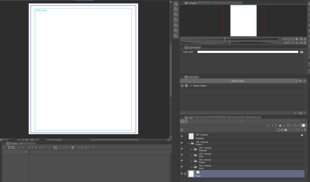Collapse the Dialouge folder
Viewport: 310px width, 182px height.
(192, 149)
